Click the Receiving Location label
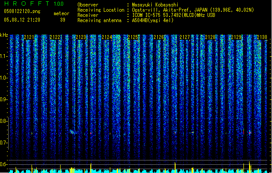The height and width of the screenshot is (173, 272). coord(101,10)
